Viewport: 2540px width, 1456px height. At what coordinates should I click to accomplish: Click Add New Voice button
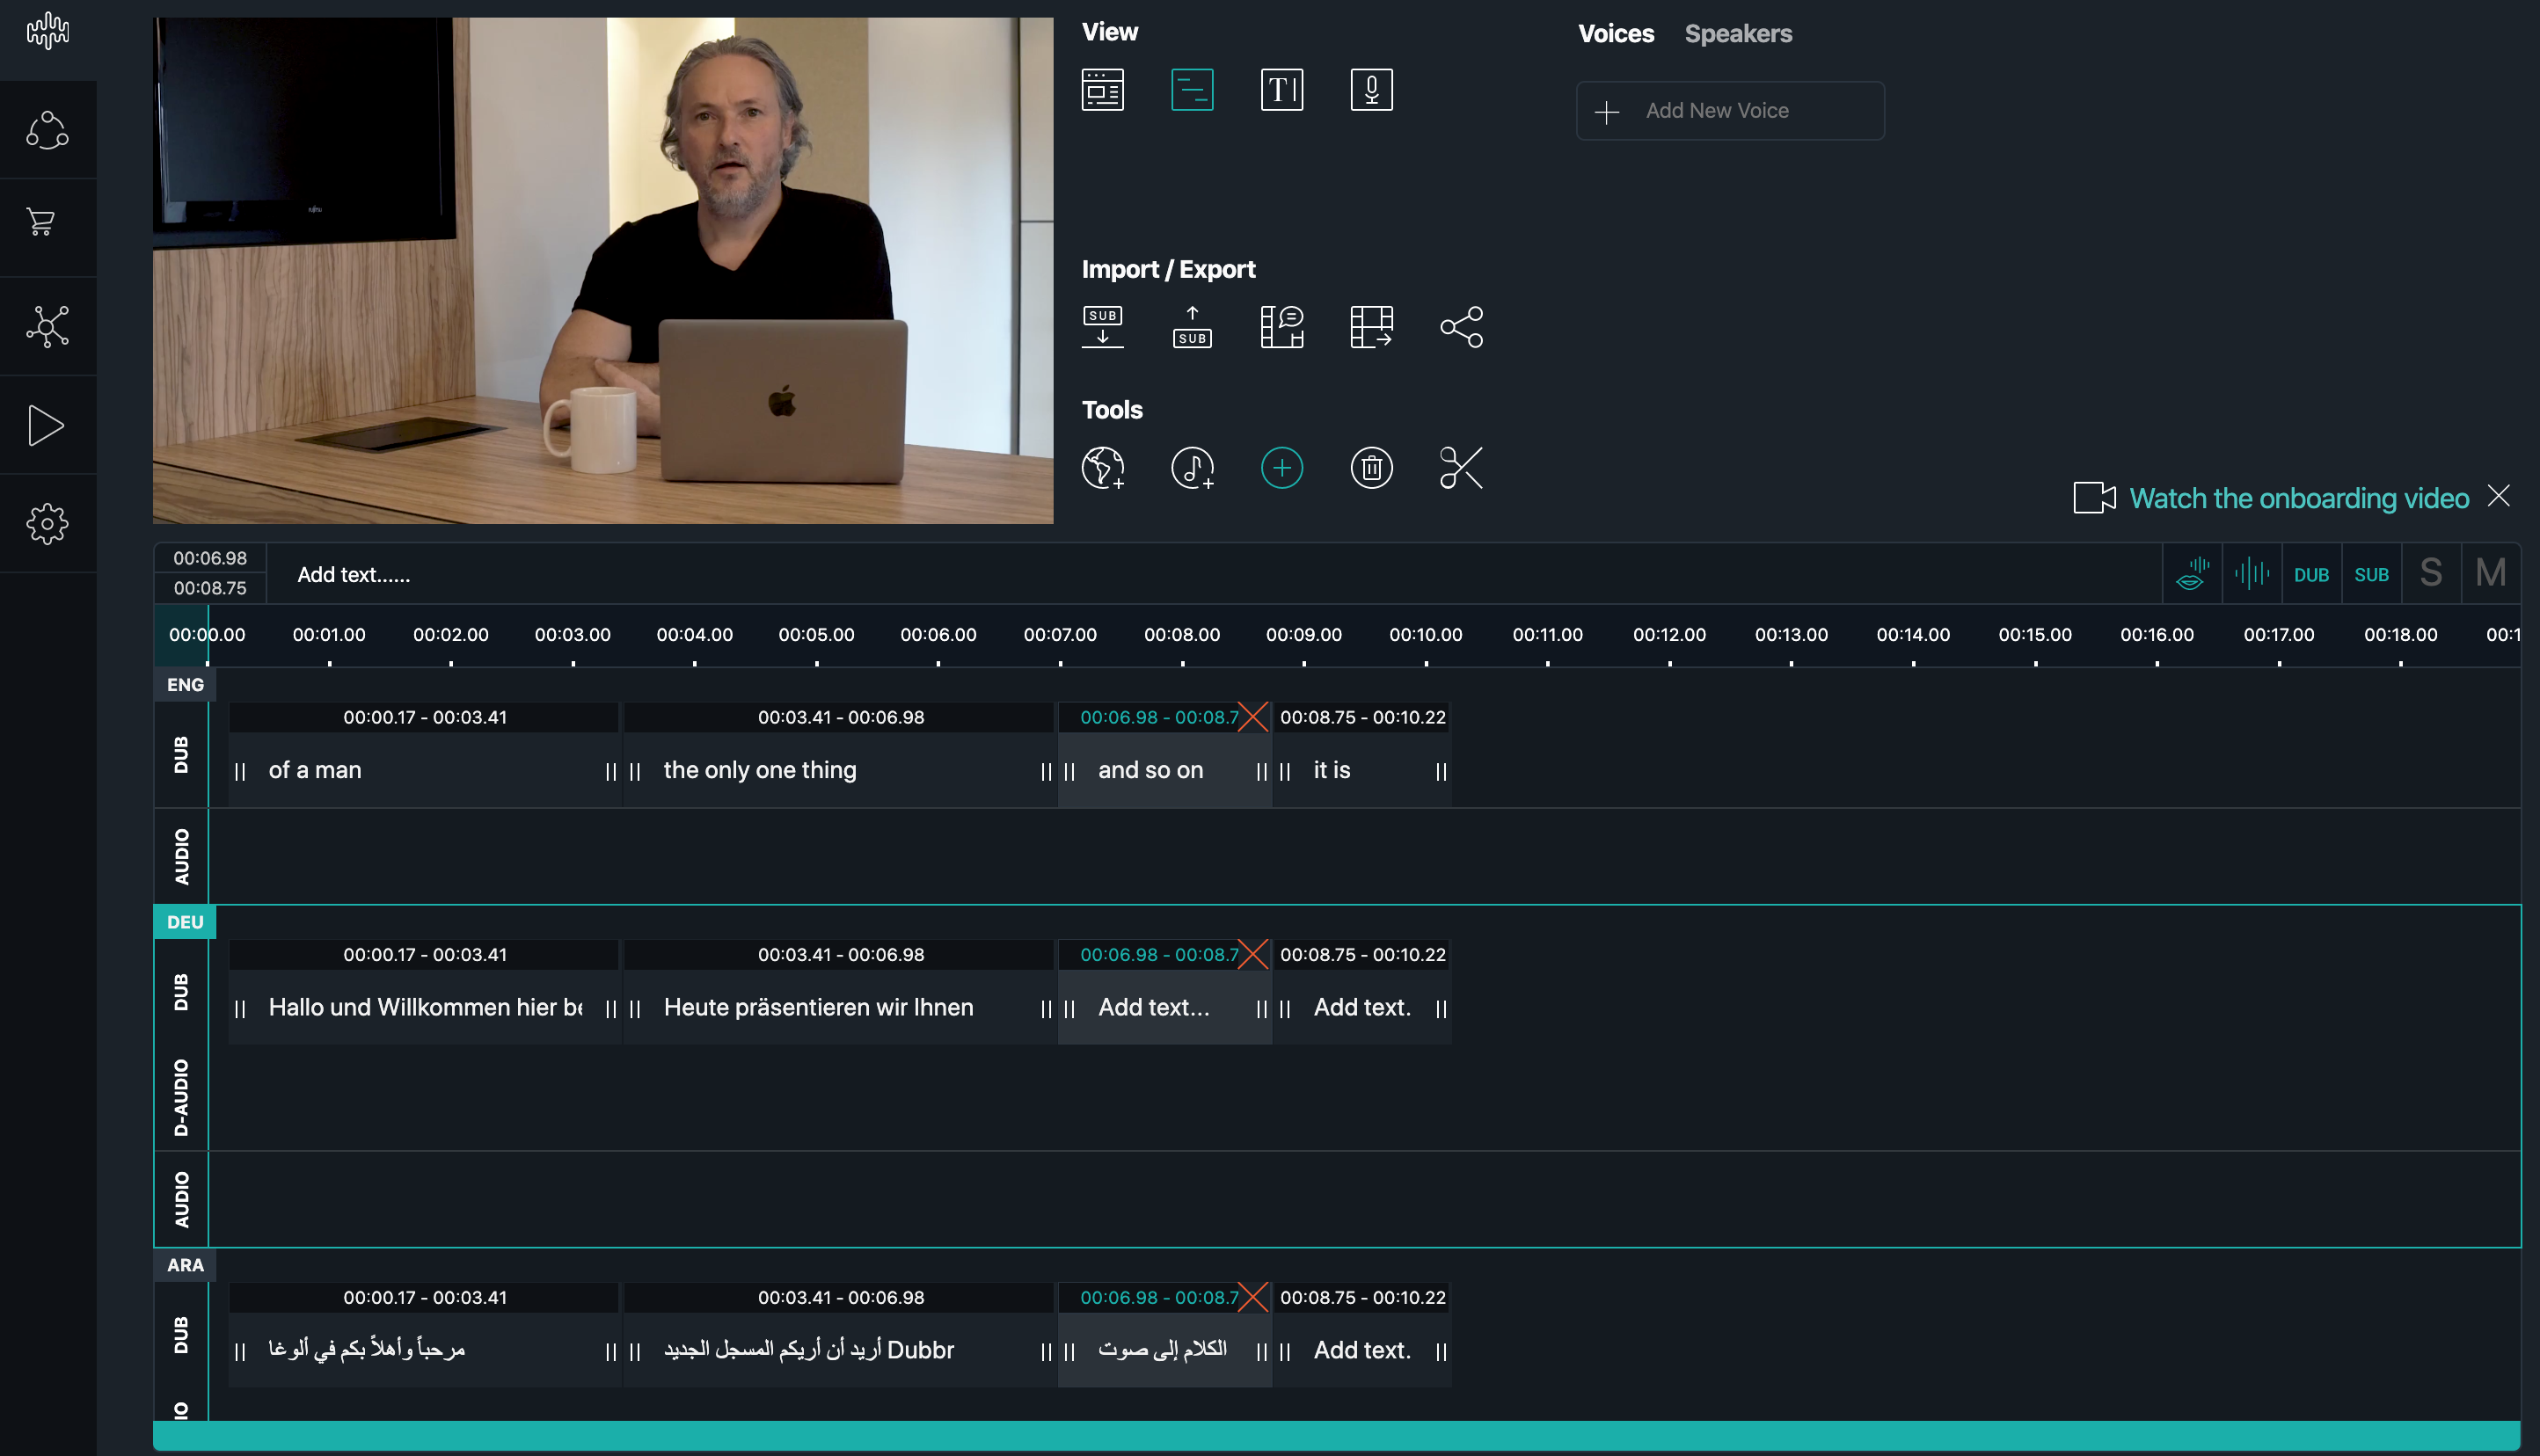tap(1730, 111)
